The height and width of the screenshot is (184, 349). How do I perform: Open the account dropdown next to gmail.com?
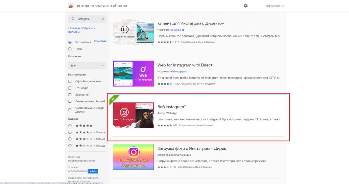(x=283, y=6)
